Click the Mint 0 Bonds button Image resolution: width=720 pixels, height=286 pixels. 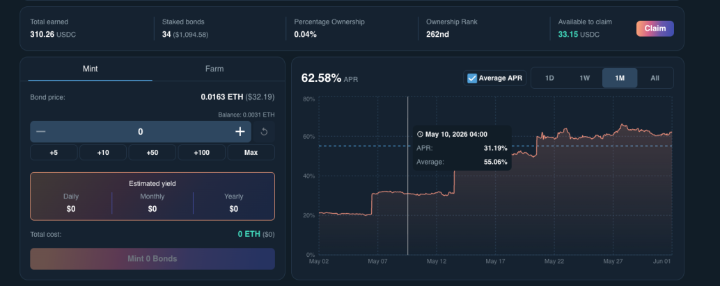click(x=152, y=259)
